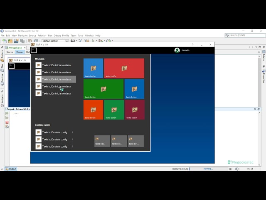Open the Properties side panel

coord(264,76)
